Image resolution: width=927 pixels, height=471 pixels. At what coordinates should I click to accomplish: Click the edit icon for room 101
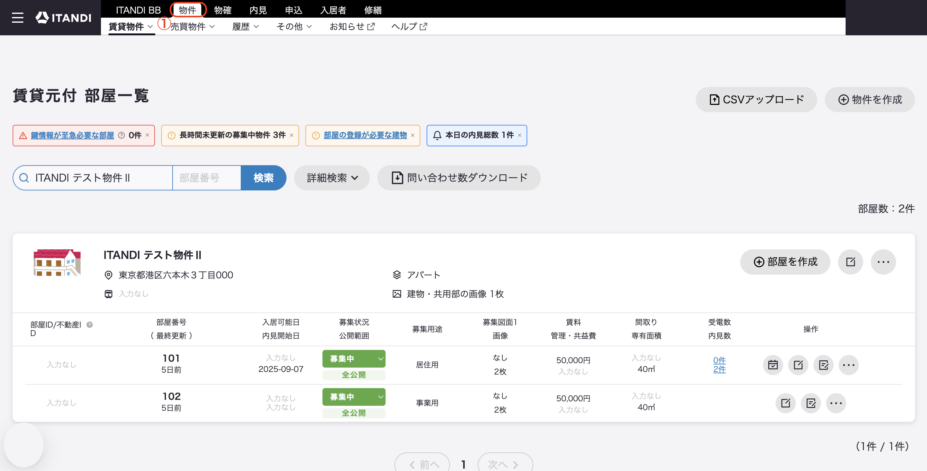click(798, 365)
